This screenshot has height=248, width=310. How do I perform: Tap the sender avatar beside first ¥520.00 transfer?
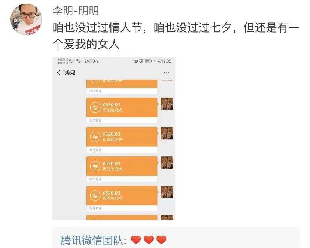click(x=167, y=104)
